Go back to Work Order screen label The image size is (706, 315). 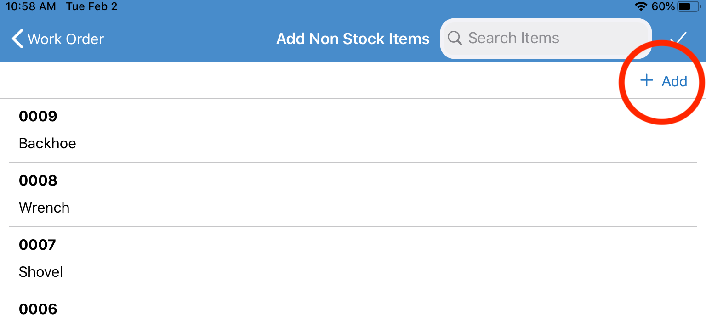[x=66, y=39]
